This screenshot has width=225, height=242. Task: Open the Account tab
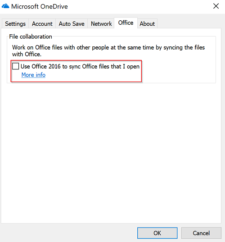click(42, 24)
